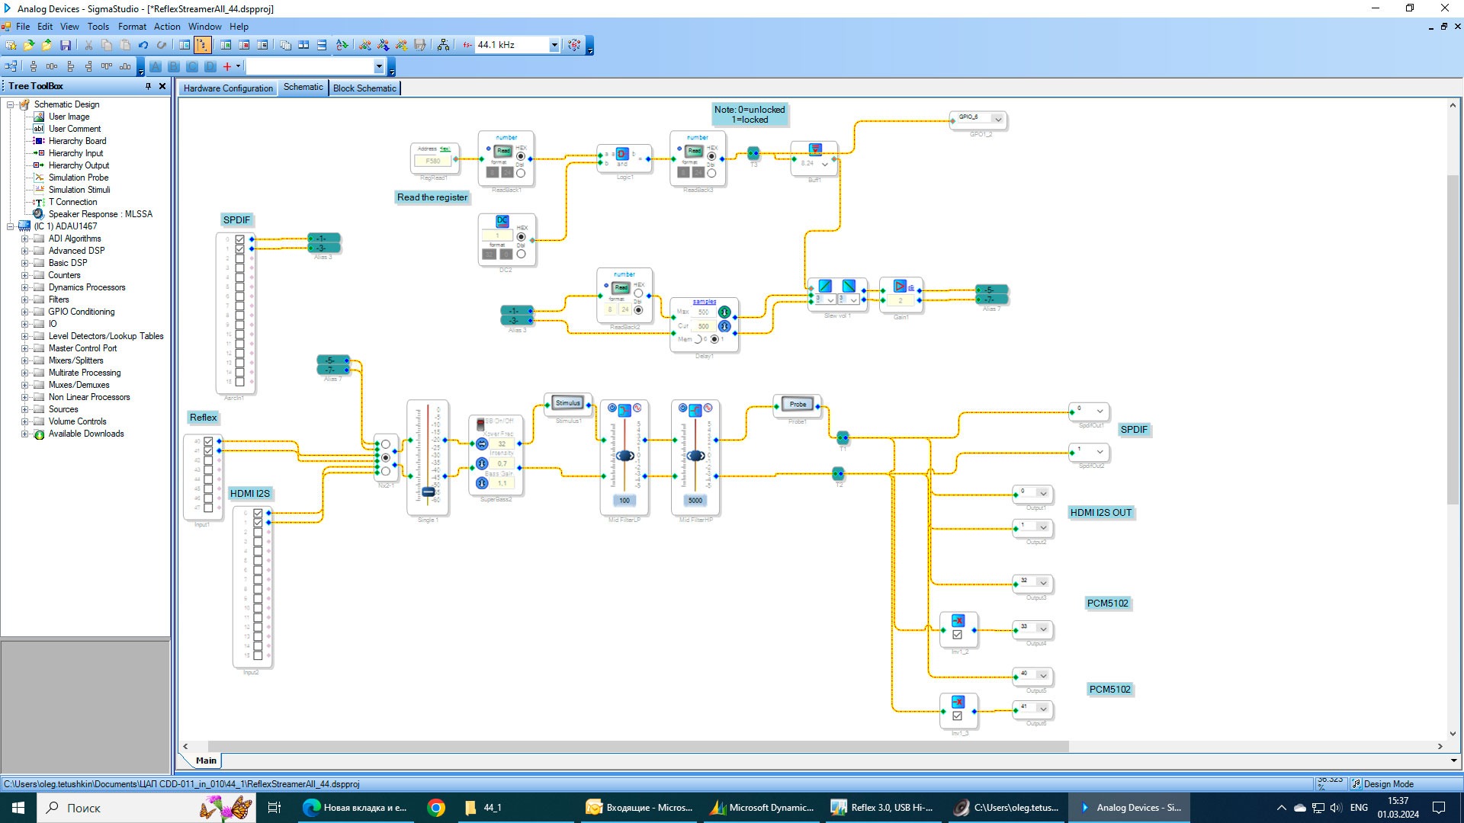The image size is (1464, 823).
Task: Expand the ADI Algorithms tree node
Action: [24, 239]
